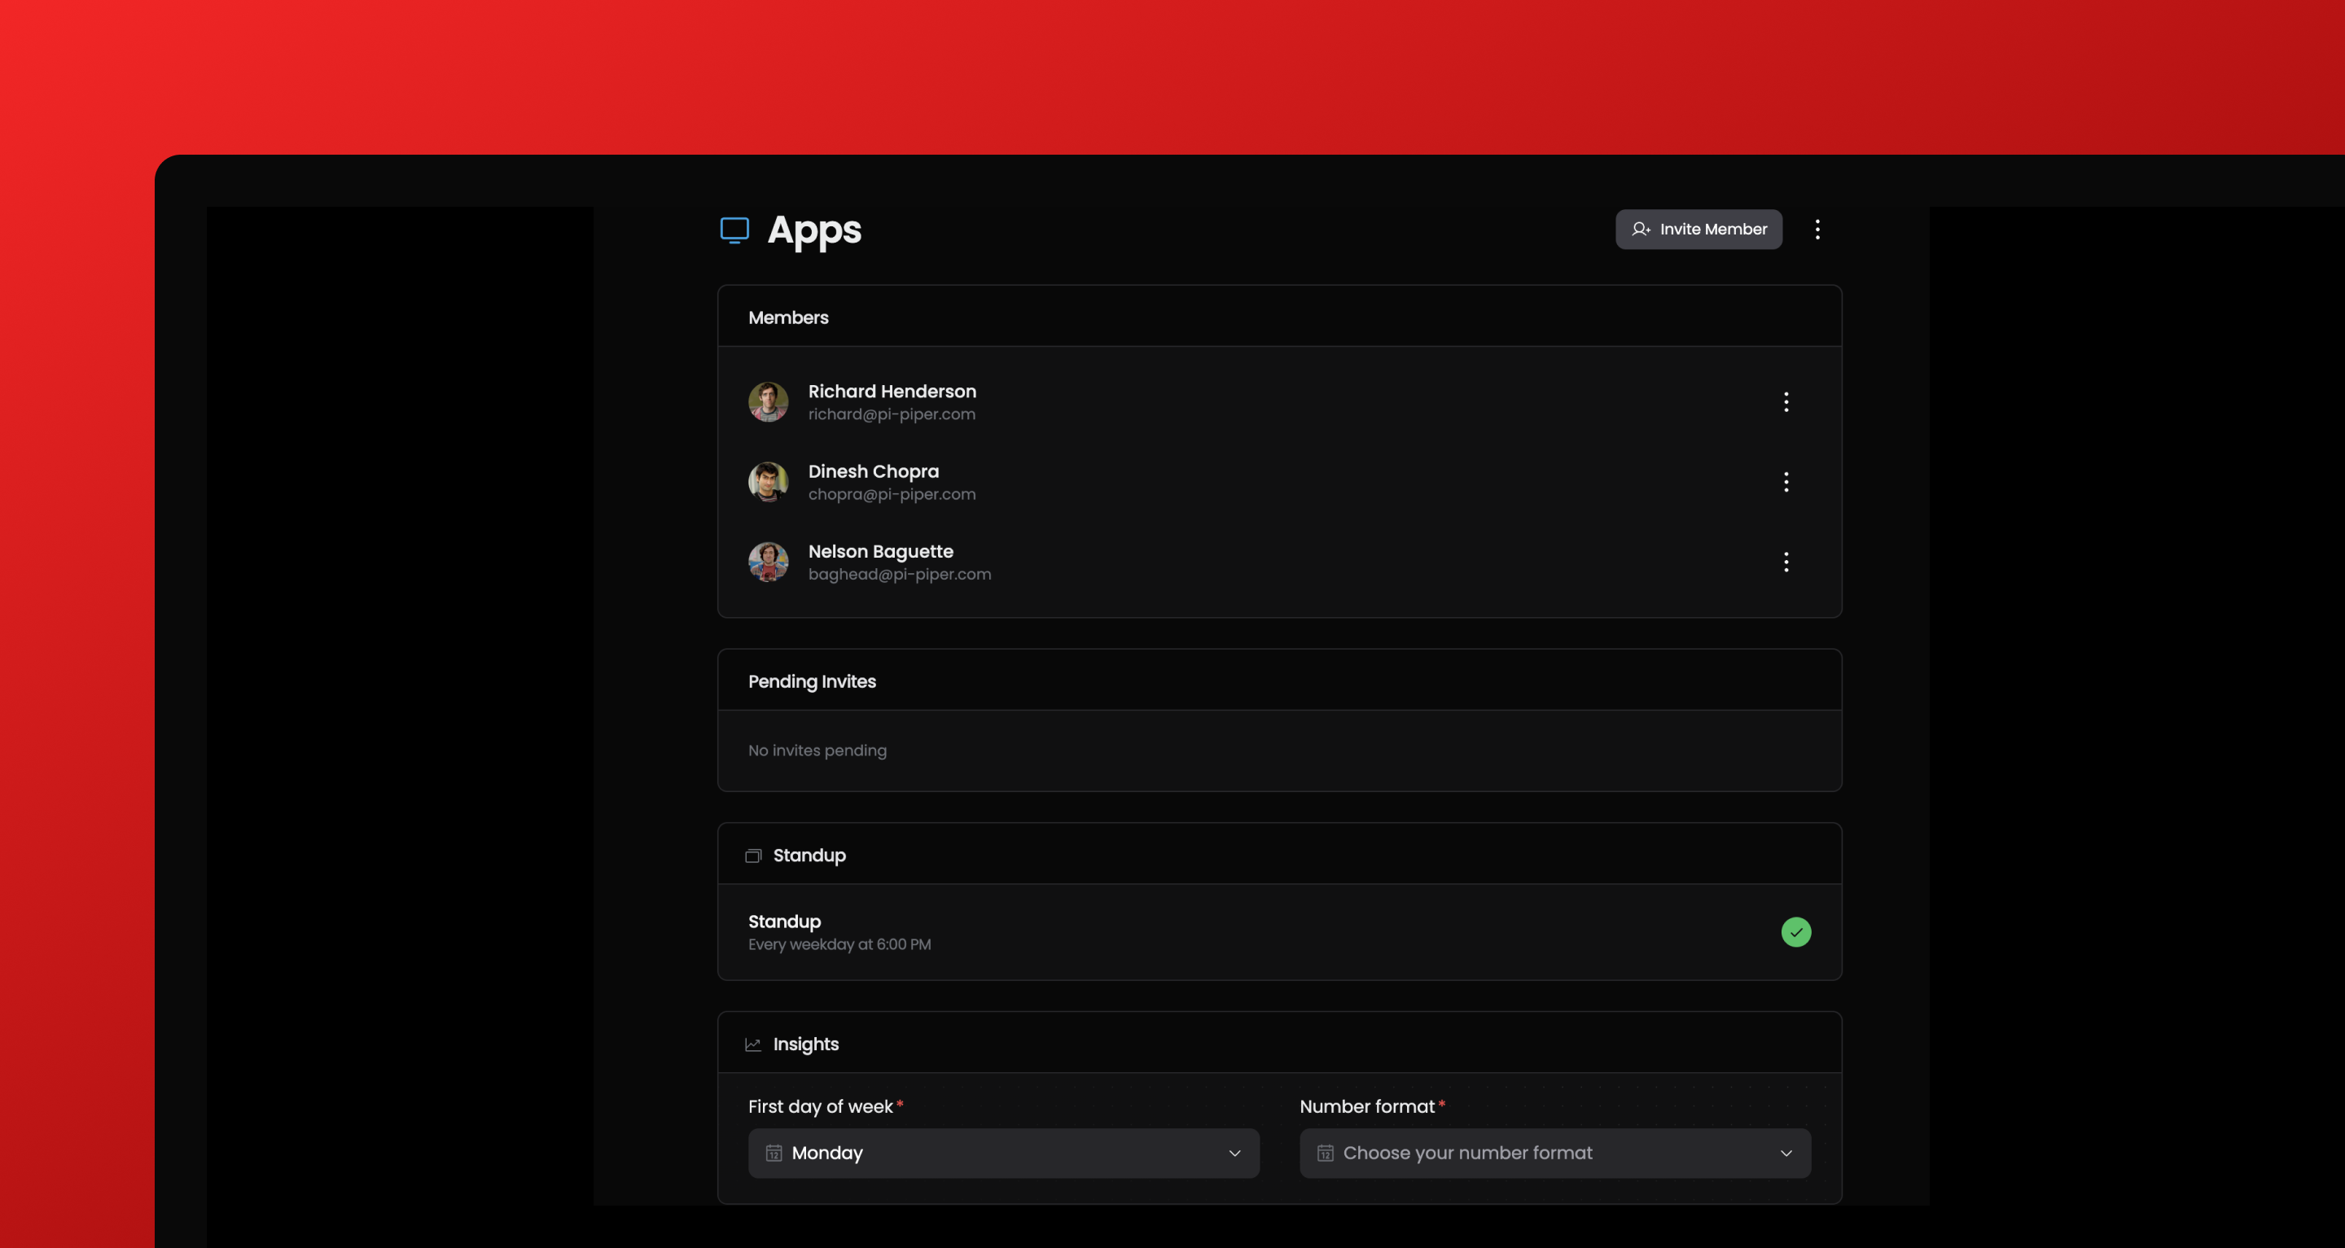The image size is (2345, 1248).
Task: Select the Pending Invites section header
Action: click(812, 681)
